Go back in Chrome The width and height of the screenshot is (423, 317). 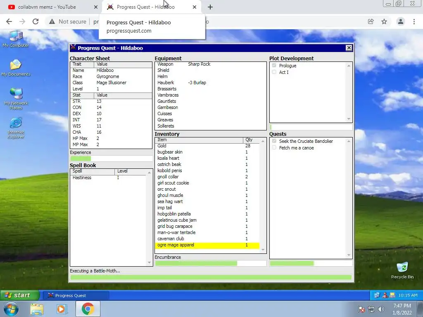pyautogui.click(x=9, y=21)
